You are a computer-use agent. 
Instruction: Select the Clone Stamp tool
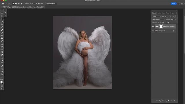point(2,44)
